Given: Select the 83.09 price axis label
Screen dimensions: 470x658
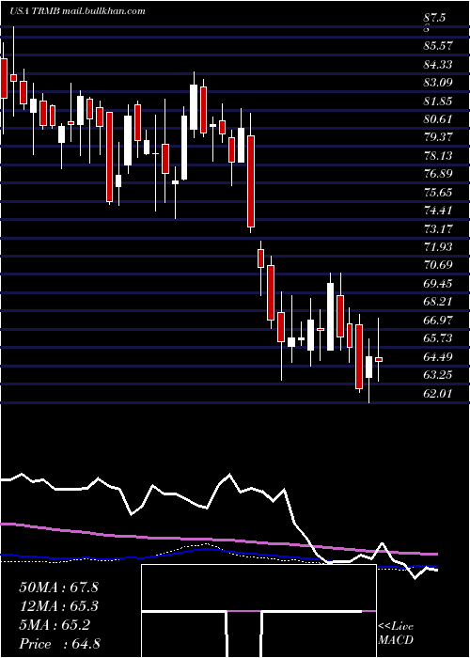Looking at the screenshot, I should [438, 83].
